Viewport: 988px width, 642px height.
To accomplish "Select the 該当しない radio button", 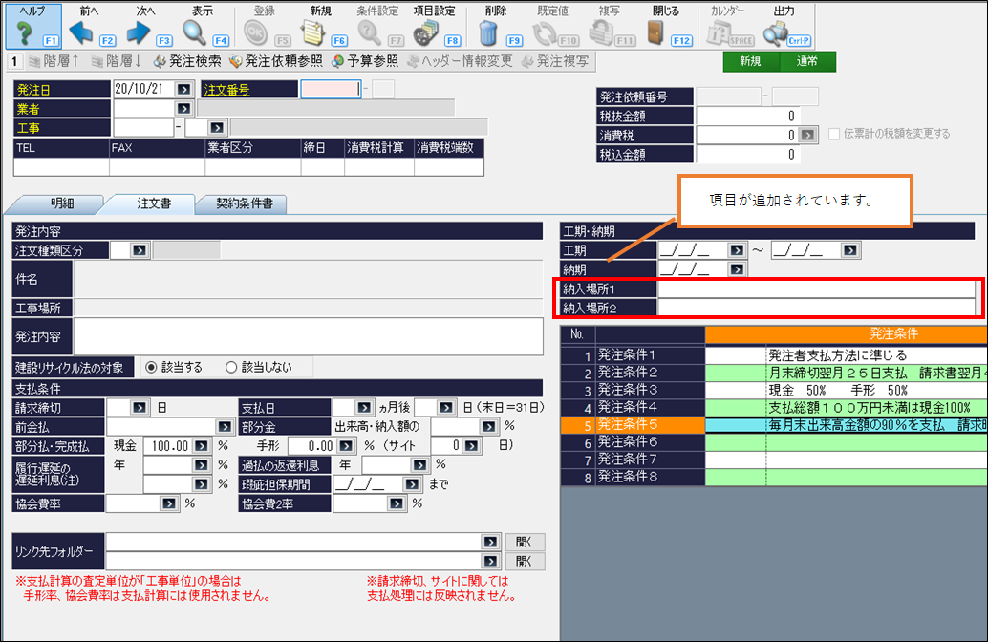I will 230,367.
